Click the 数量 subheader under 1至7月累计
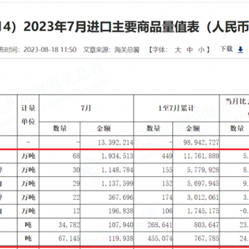This screenshot has height=249, width=249. 154,129
